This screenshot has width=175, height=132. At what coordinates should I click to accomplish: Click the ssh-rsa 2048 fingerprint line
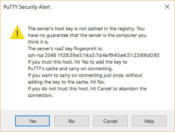(x=93, y=55)
